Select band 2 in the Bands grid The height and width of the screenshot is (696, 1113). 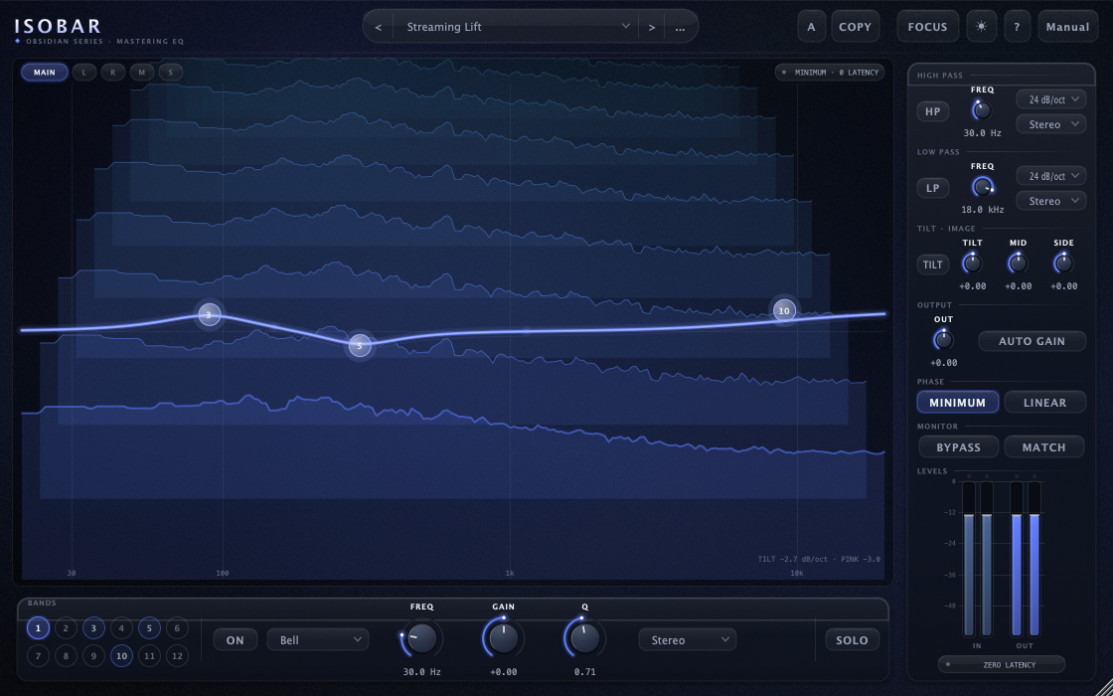(x=66, y=627)
